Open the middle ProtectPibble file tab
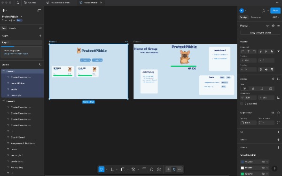The width and height of the screenshot is (282, 176). pyautogui.click(x=58, y=3)
